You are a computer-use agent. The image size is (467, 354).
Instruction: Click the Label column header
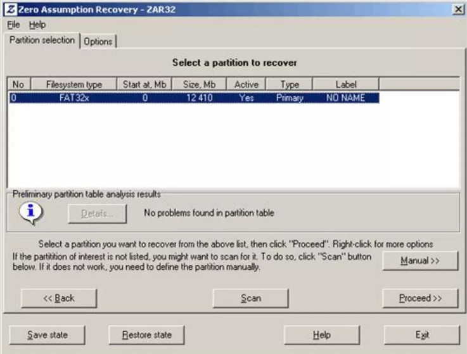click(346, 84)
